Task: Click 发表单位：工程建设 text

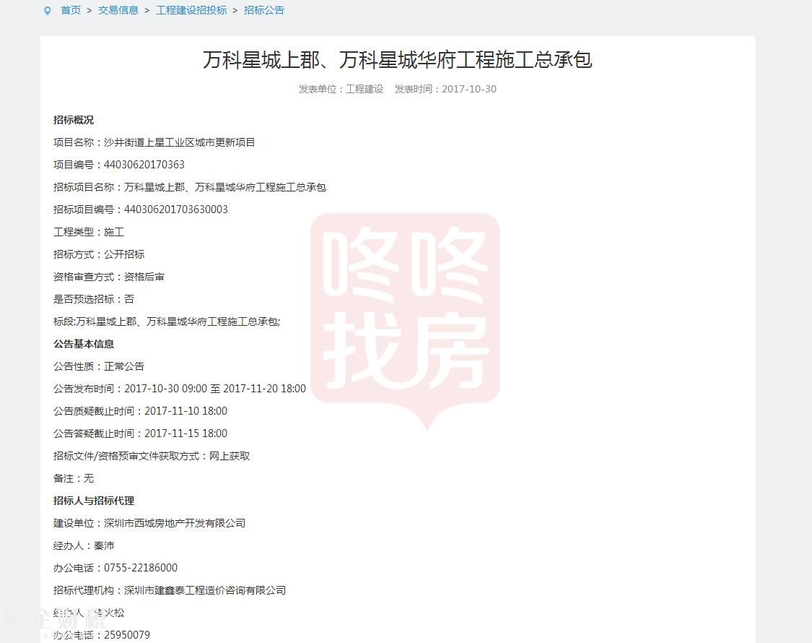Action: pyautogui.click(x=341, y=89)
